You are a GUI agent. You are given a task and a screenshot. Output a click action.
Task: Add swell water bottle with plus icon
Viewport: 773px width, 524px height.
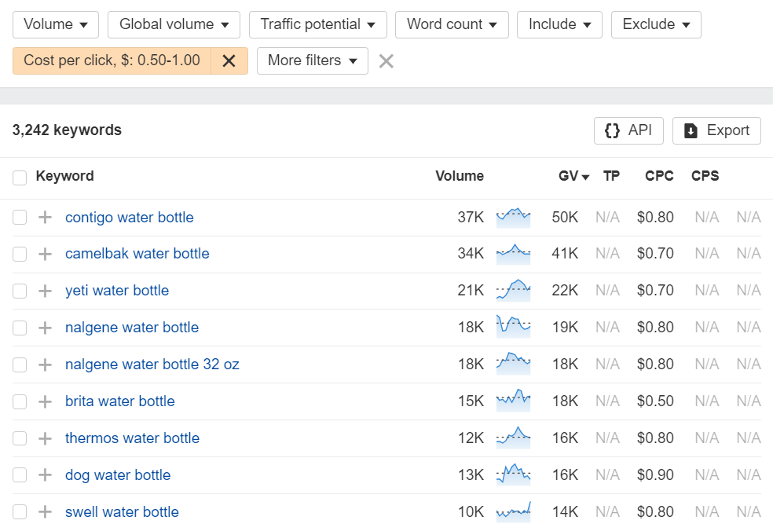click(45, 511)
